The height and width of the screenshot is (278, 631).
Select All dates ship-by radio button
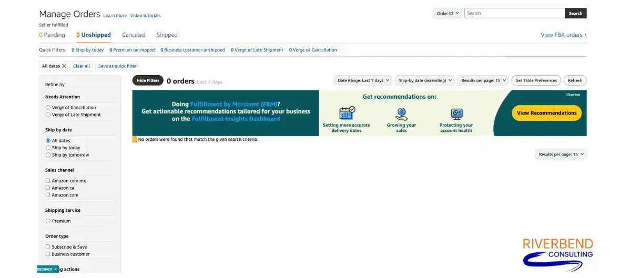coord(48,141)
